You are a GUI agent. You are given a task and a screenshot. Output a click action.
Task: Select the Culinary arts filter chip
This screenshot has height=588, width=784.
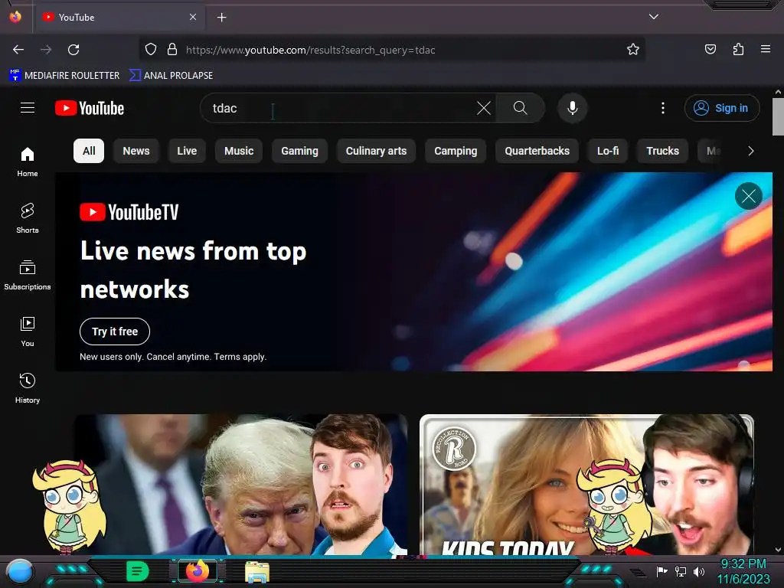click(x=376, y=151)
